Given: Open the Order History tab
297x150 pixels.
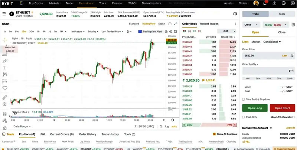Looking at the screenshot, I should [88, 134].
